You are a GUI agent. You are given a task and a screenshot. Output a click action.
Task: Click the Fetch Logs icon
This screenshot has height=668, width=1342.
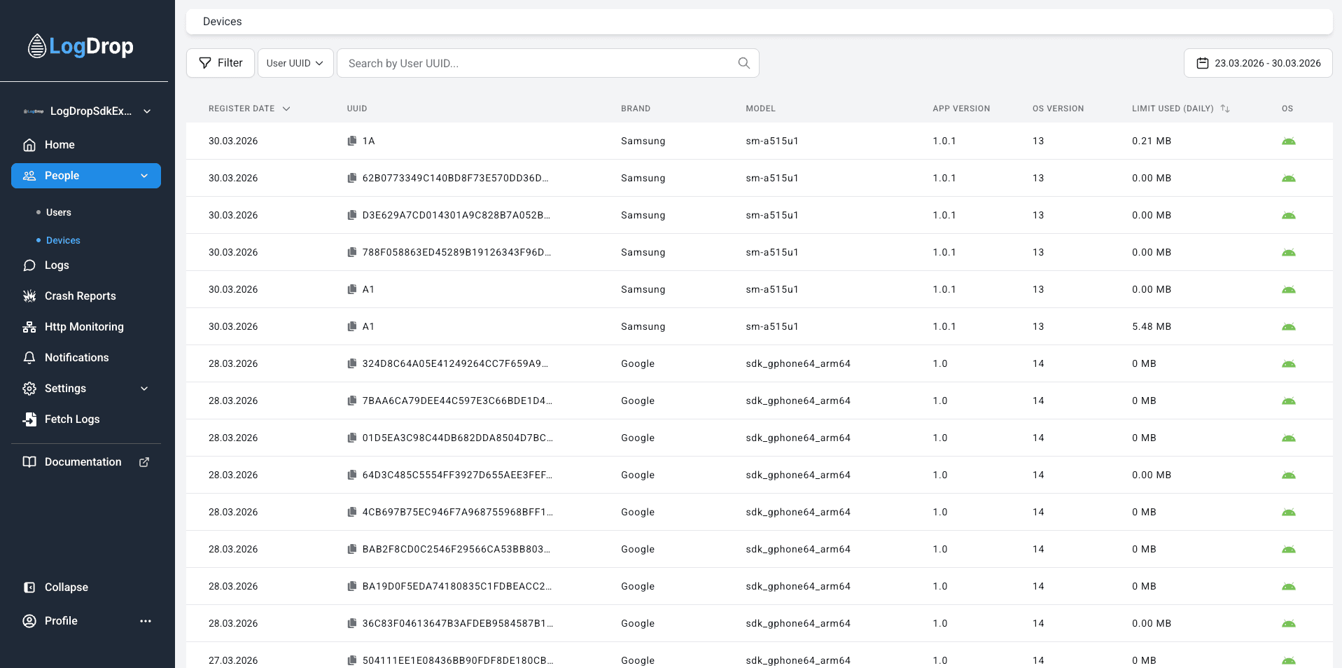pos(29,419)
